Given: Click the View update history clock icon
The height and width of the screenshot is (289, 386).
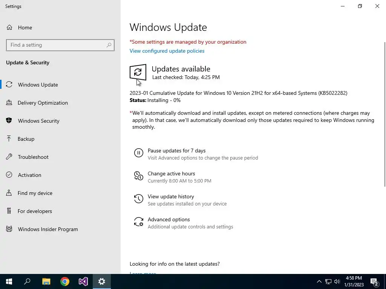Looking at the screenshot, I should tap(139, 199).
